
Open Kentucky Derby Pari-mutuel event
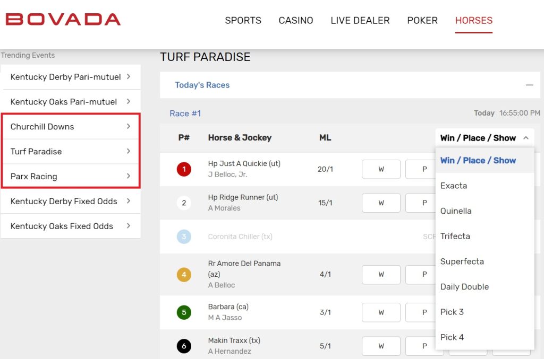click(x=71, y=77)
